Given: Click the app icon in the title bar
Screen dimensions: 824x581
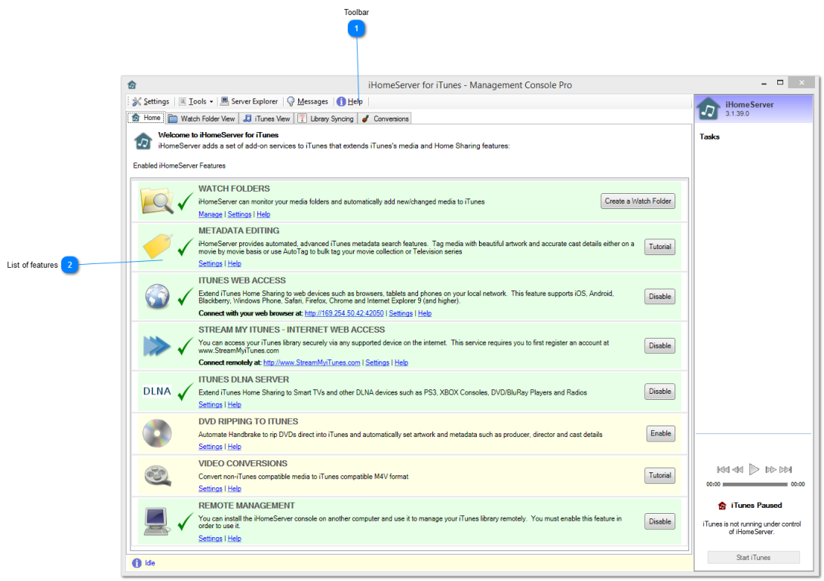Looking at the screenshot, I should [132, 85].
